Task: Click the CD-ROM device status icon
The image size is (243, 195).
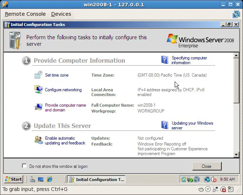Action: pyautogui.click(x=208, y=189)
